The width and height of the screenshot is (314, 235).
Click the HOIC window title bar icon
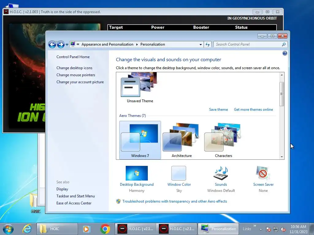(x=6, y=12)
